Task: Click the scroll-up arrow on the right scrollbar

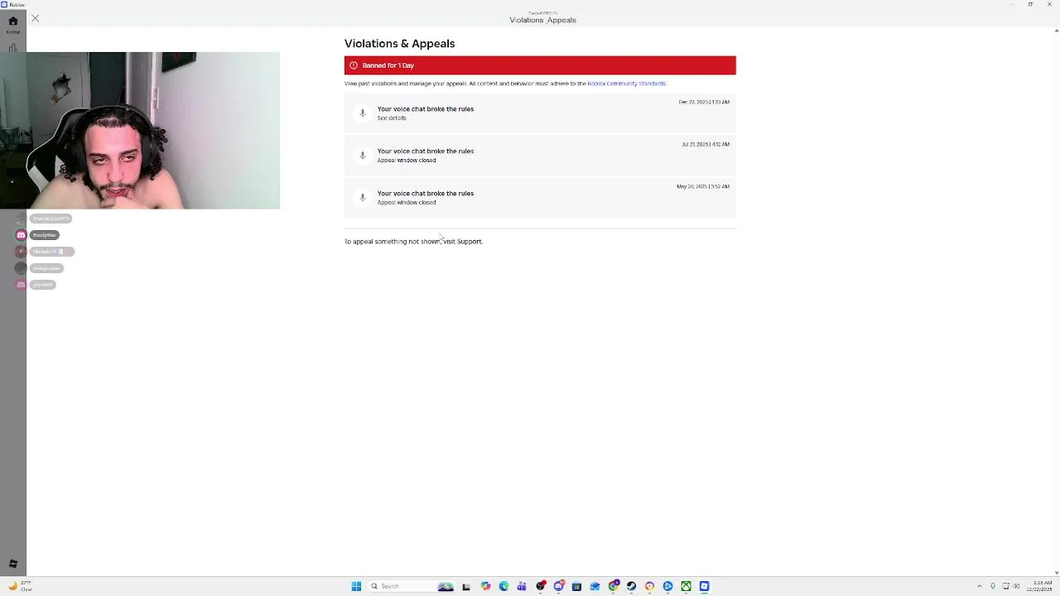Action: click(x=1057, y=31)
